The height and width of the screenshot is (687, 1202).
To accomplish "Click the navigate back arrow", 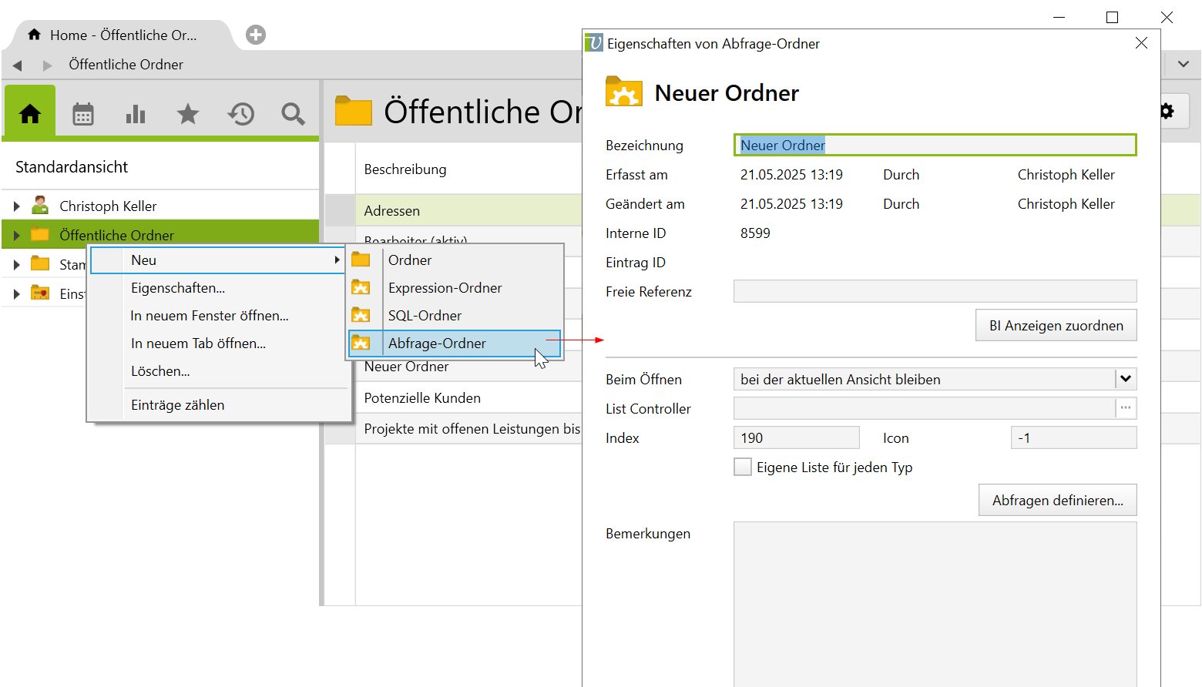I will (x=18, y=65).
